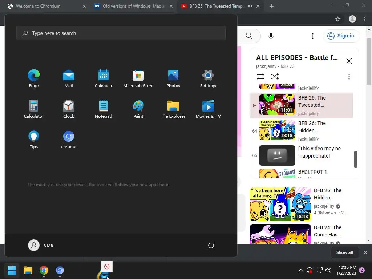372x279 pixels.
Task: Play BFDI:TPOT 1 from the playlist
Action: (302, 173)
